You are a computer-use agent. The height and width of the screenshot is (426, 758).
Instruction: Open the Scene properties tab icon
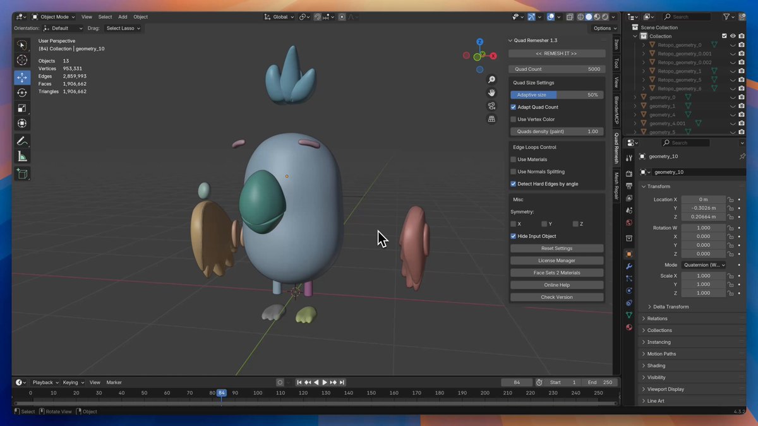click(629, 210)
